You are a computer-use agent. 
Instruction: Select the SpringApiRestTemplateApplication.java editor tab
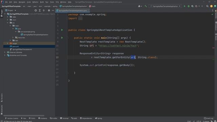click(73, 11)
